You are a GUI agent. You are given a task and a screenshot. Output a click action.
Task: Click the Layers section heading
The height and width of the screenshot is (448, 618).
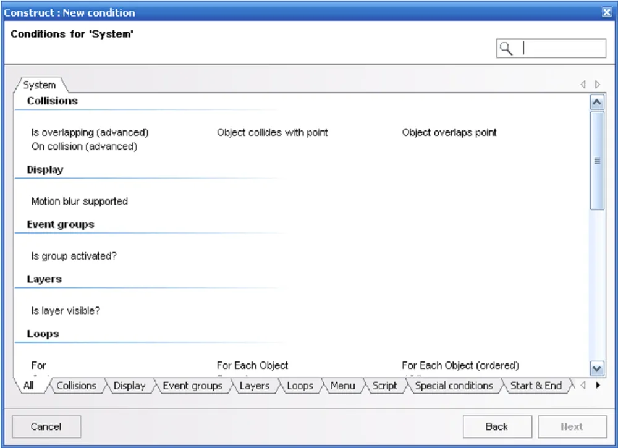pyautogui.click(x=44, y=279)
